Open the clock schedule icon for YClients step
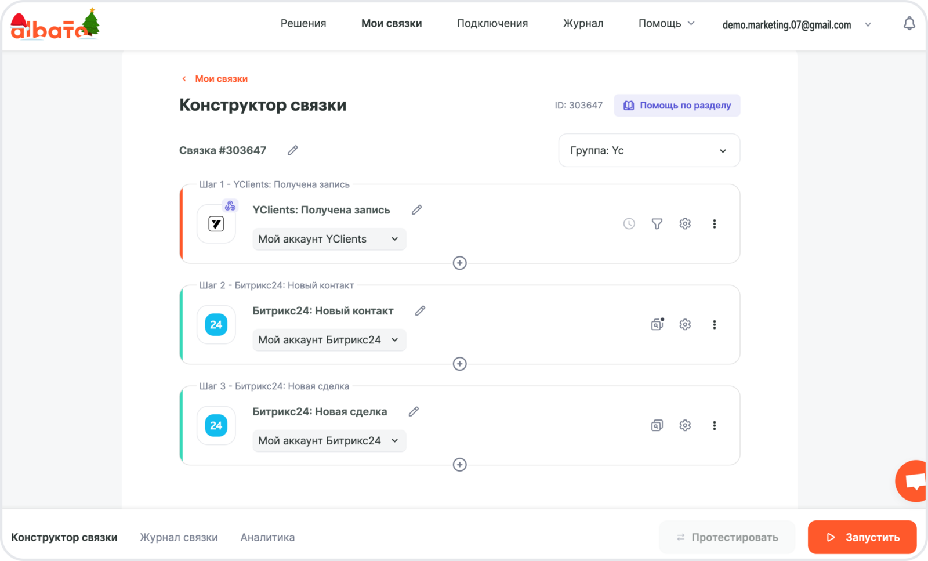This screenshot has width=928, height=561. pos(629,224)
